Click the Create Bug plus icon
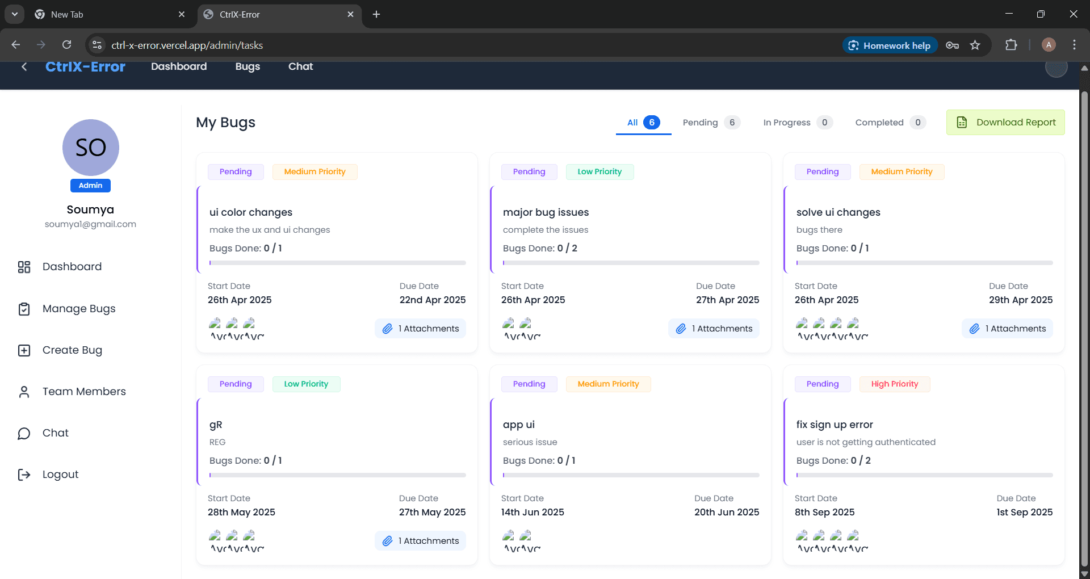The width and height of the screenshot is (1090, 579). pyautogui.click(x=24, y=350)
